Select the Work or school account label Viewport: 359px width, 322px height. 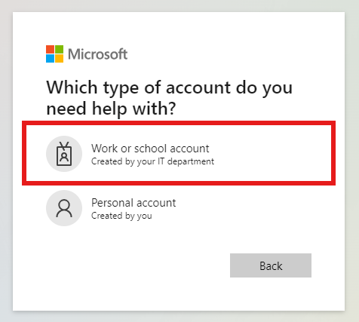(150, 149)
